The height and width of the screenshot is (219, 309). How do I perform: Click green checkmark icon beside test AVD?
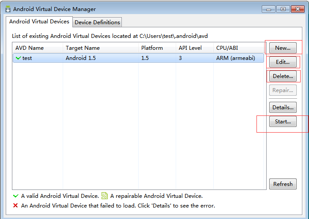click(19, 58)
